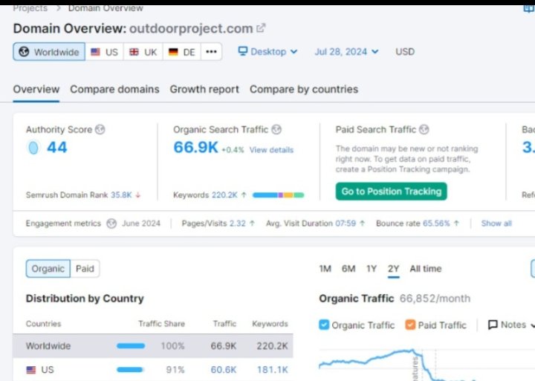Click Avg. Visit Duration 07:59 value
535x381 pixels.
point(346,224)
